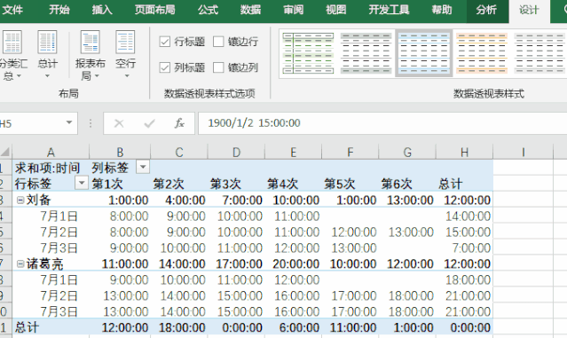Switch to the 视图 ribbon tab
The height and width of the screenshot is (338, 567).
(x=336, y=10)
